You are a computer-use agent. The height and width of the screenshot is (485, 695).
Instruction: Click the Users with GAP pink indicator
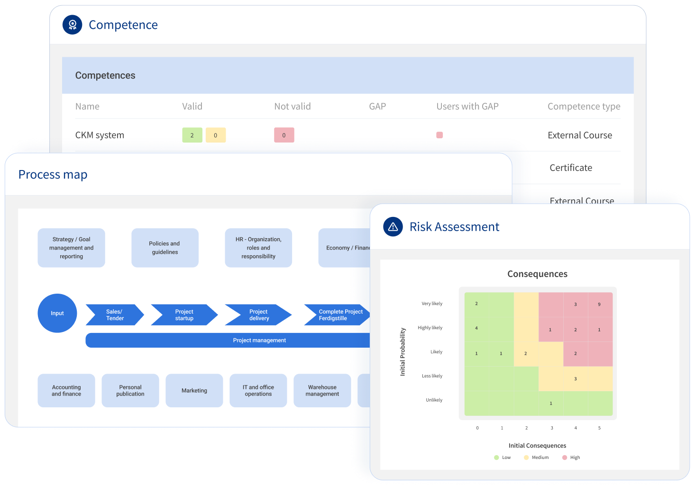(439, 135)
